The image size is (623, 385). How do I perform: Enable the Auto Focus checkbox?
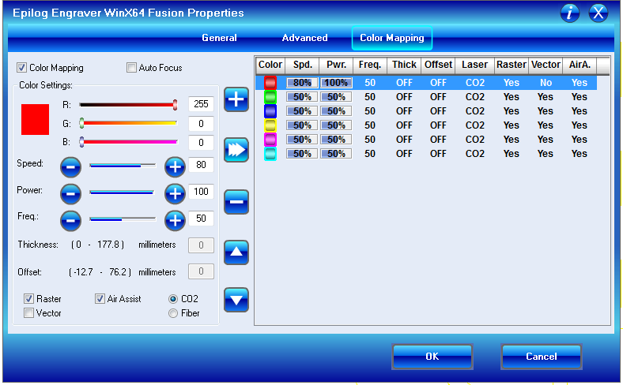131,67
